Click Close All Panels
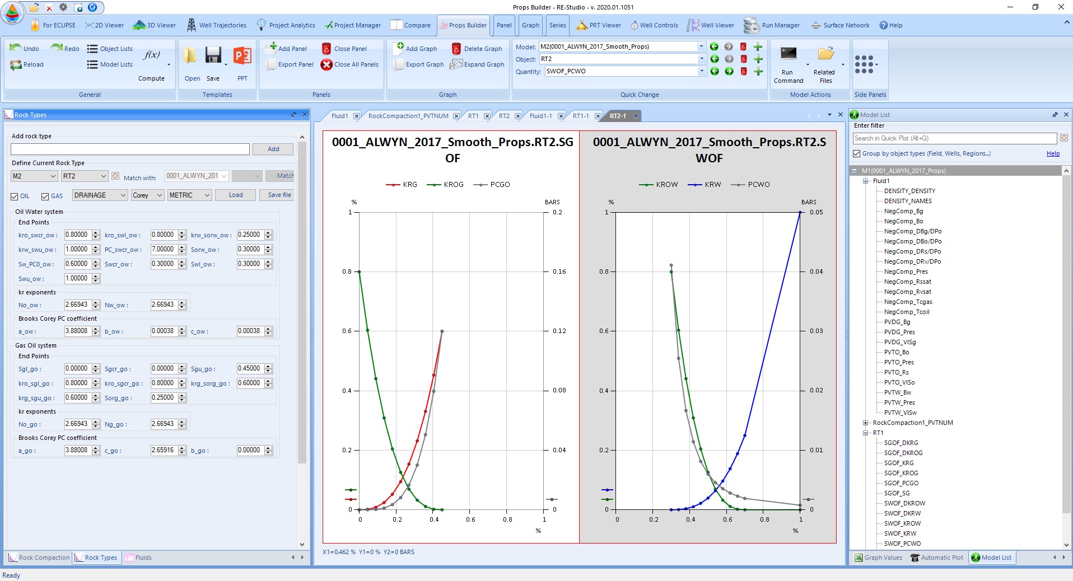 coord(349,64)
